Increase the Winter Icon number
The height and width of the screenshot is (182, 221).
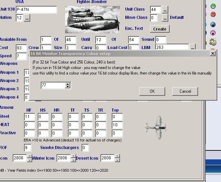[73, 156]
